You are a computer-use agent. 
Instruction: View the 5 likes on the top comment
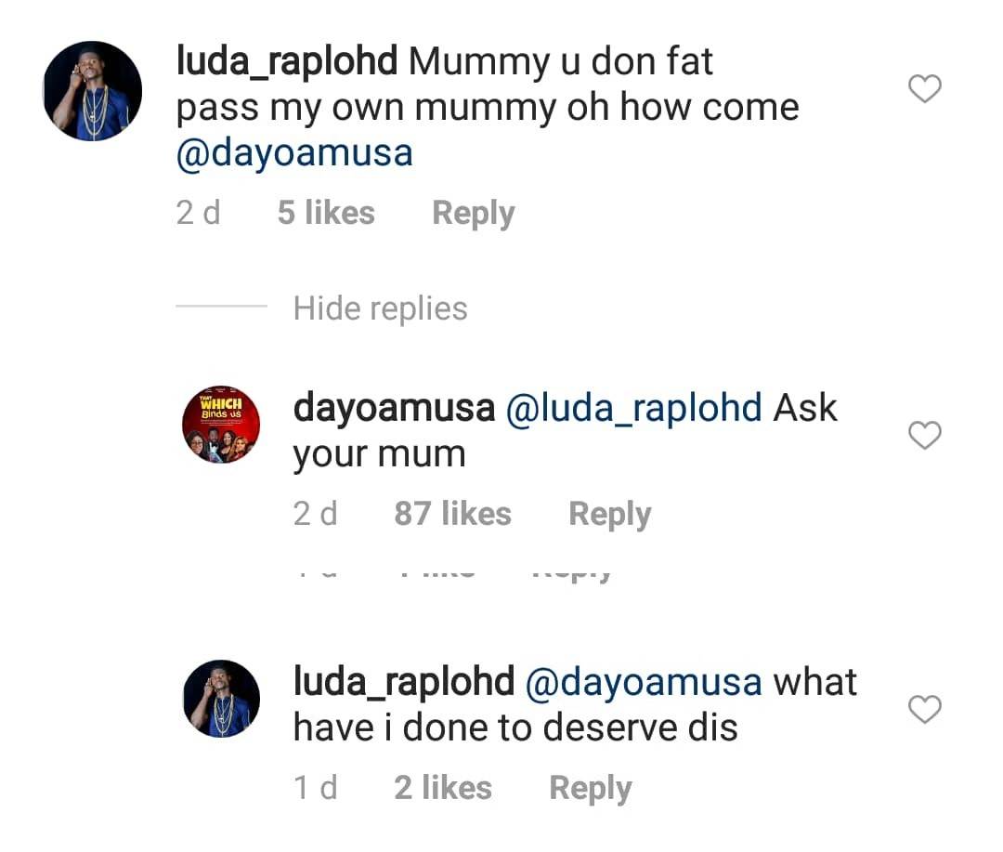(x=326, y=214)
